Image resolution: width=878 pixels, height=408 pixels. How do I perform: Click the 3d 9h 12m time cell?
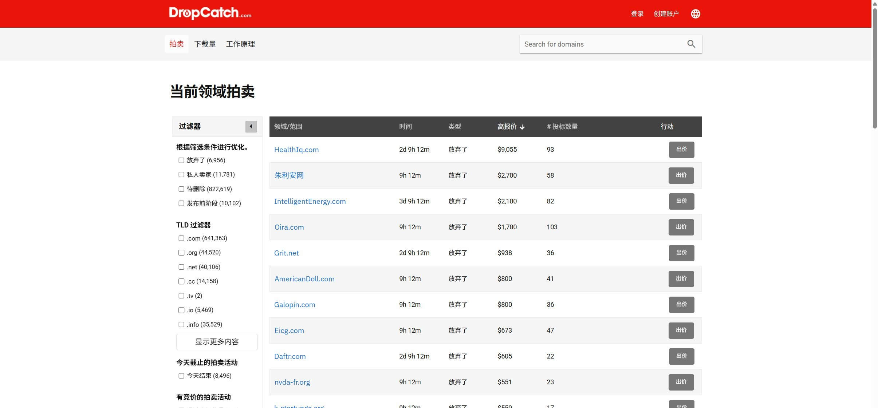(414, 201)
